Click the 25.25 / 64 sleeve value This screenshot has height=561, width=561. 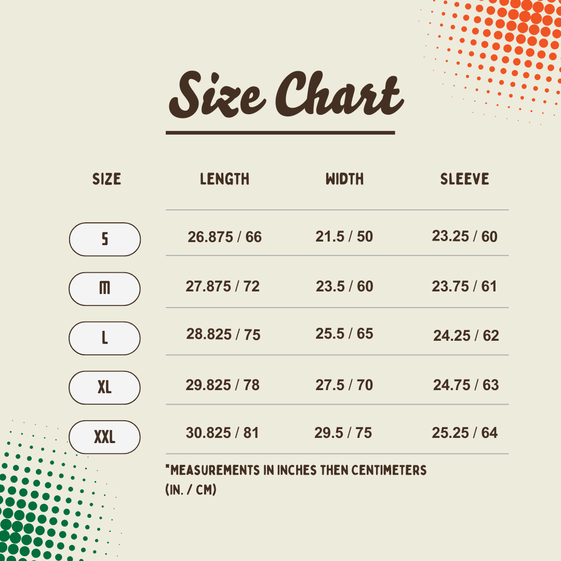(464, 433)
